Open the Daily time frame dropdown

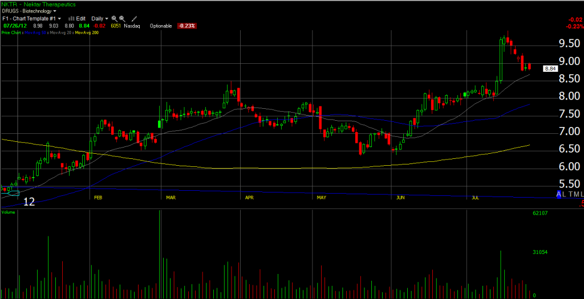100,18
